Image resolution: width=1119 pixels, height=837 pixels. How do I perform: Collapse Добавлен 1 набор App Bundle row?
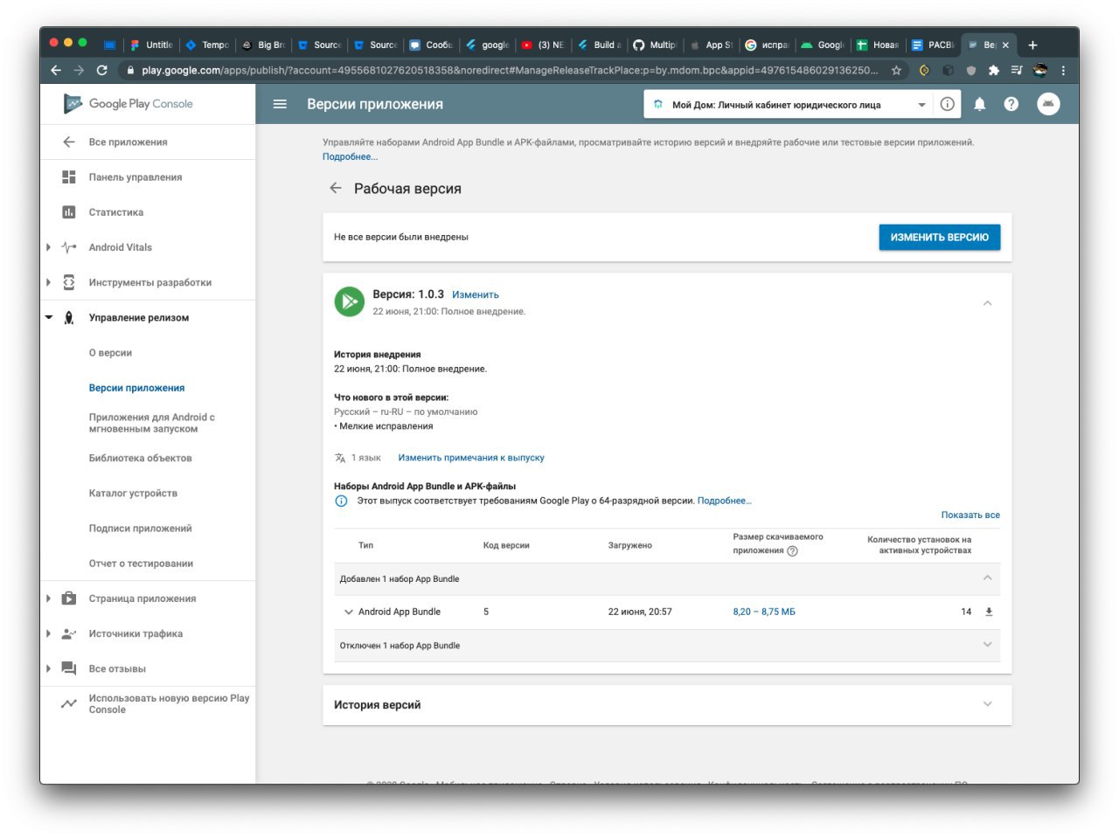pos(987,578)
